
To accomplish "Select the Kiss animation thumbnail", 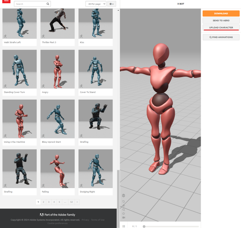I will [95, 23].
